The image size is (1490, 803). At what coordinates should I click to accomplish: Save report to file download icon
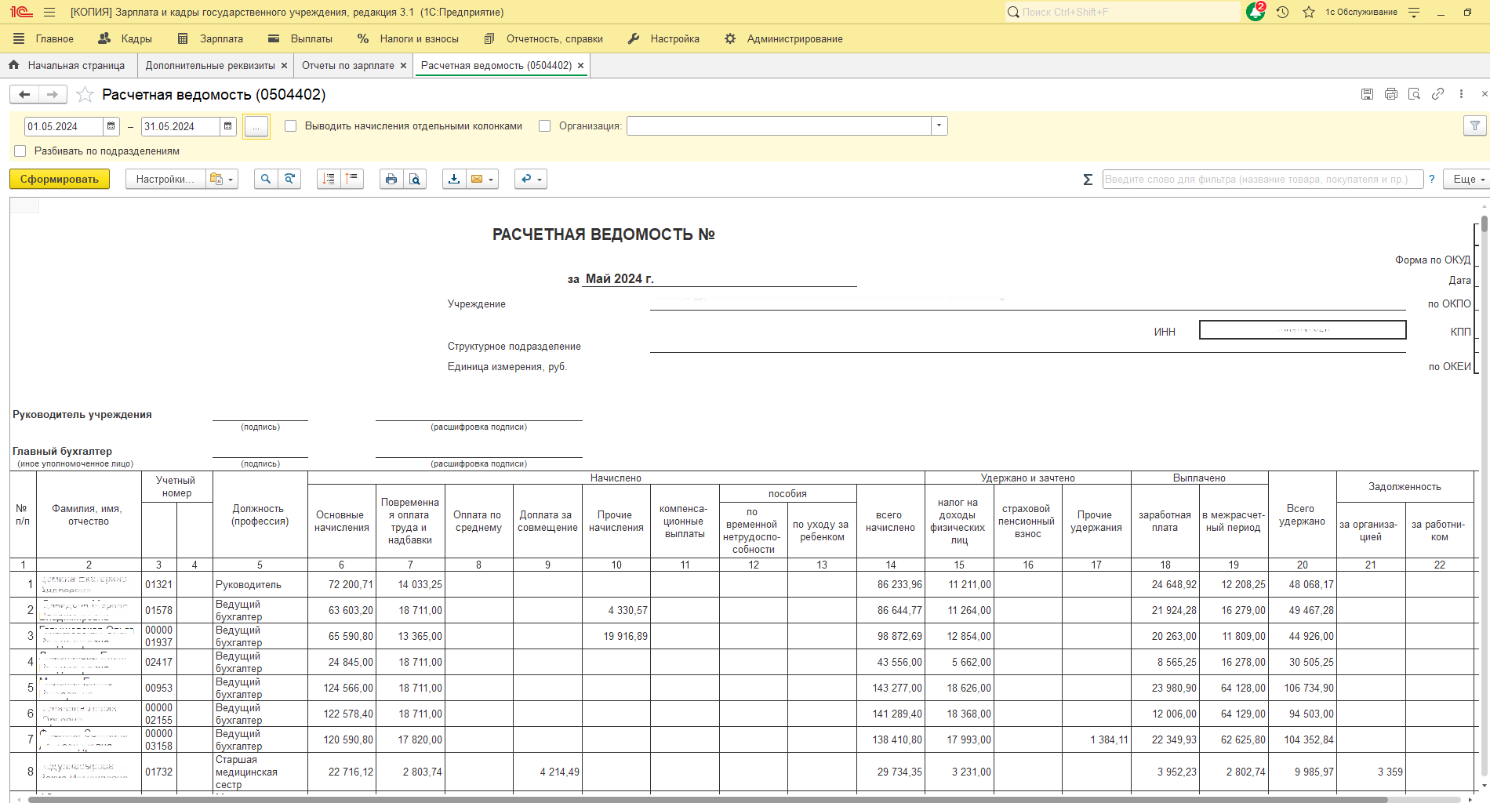[454, 179]
